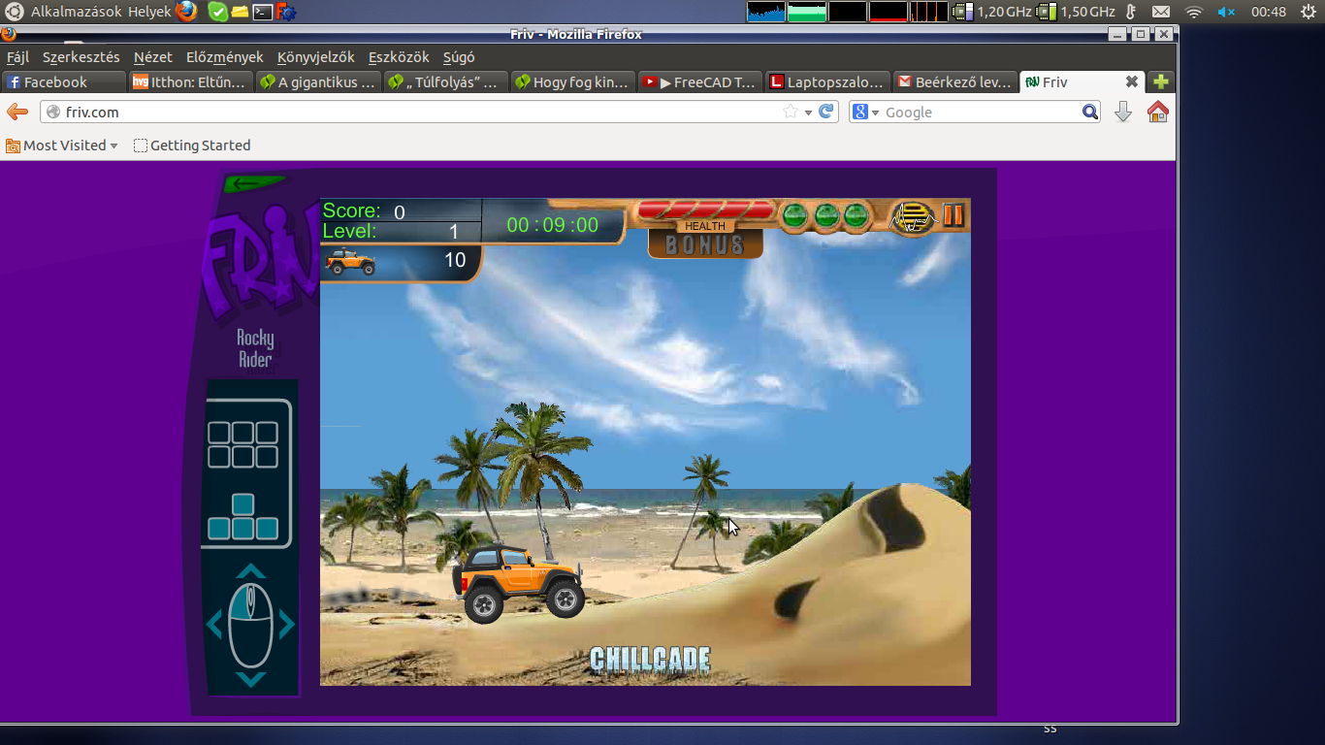Click the search magnifier icon
The image size is (1325, 745).
1090,113
